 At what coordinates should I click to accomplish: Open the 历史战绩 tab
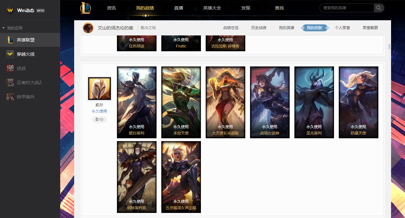click(x=259, y=28)
